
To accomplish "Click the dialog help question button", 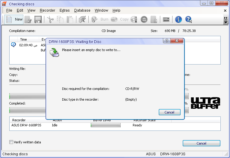I will pos(167,41).
